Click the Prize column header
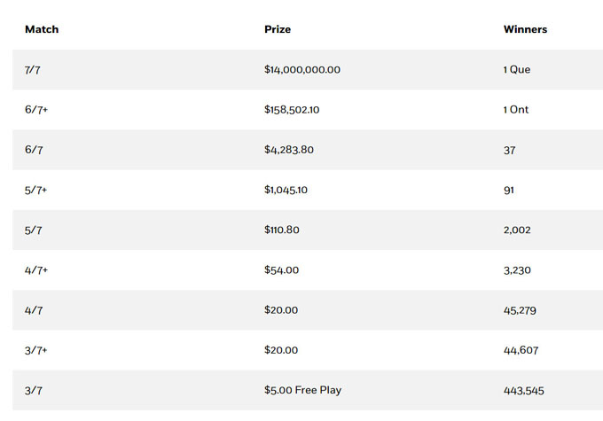The width and height of the screenshot is (603, 421). pos(278,29)
